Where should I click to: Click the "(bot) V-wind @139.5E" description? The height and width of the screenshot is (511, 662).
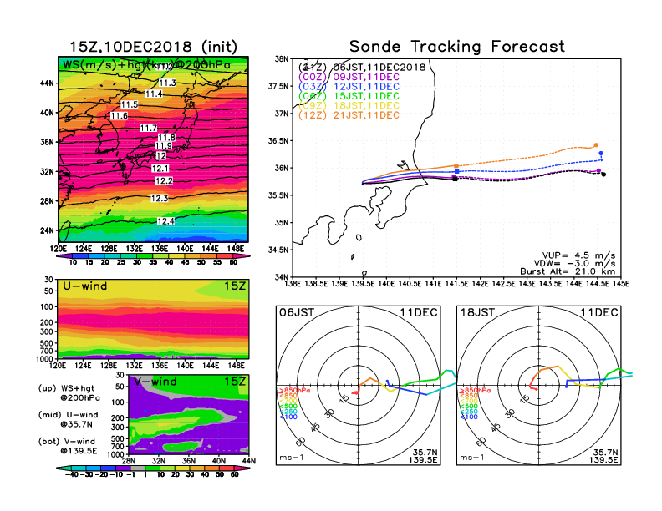68,446
